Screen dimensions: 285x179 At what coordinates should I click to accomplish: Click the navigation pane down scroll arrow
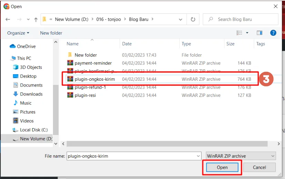tap(56, 144)
